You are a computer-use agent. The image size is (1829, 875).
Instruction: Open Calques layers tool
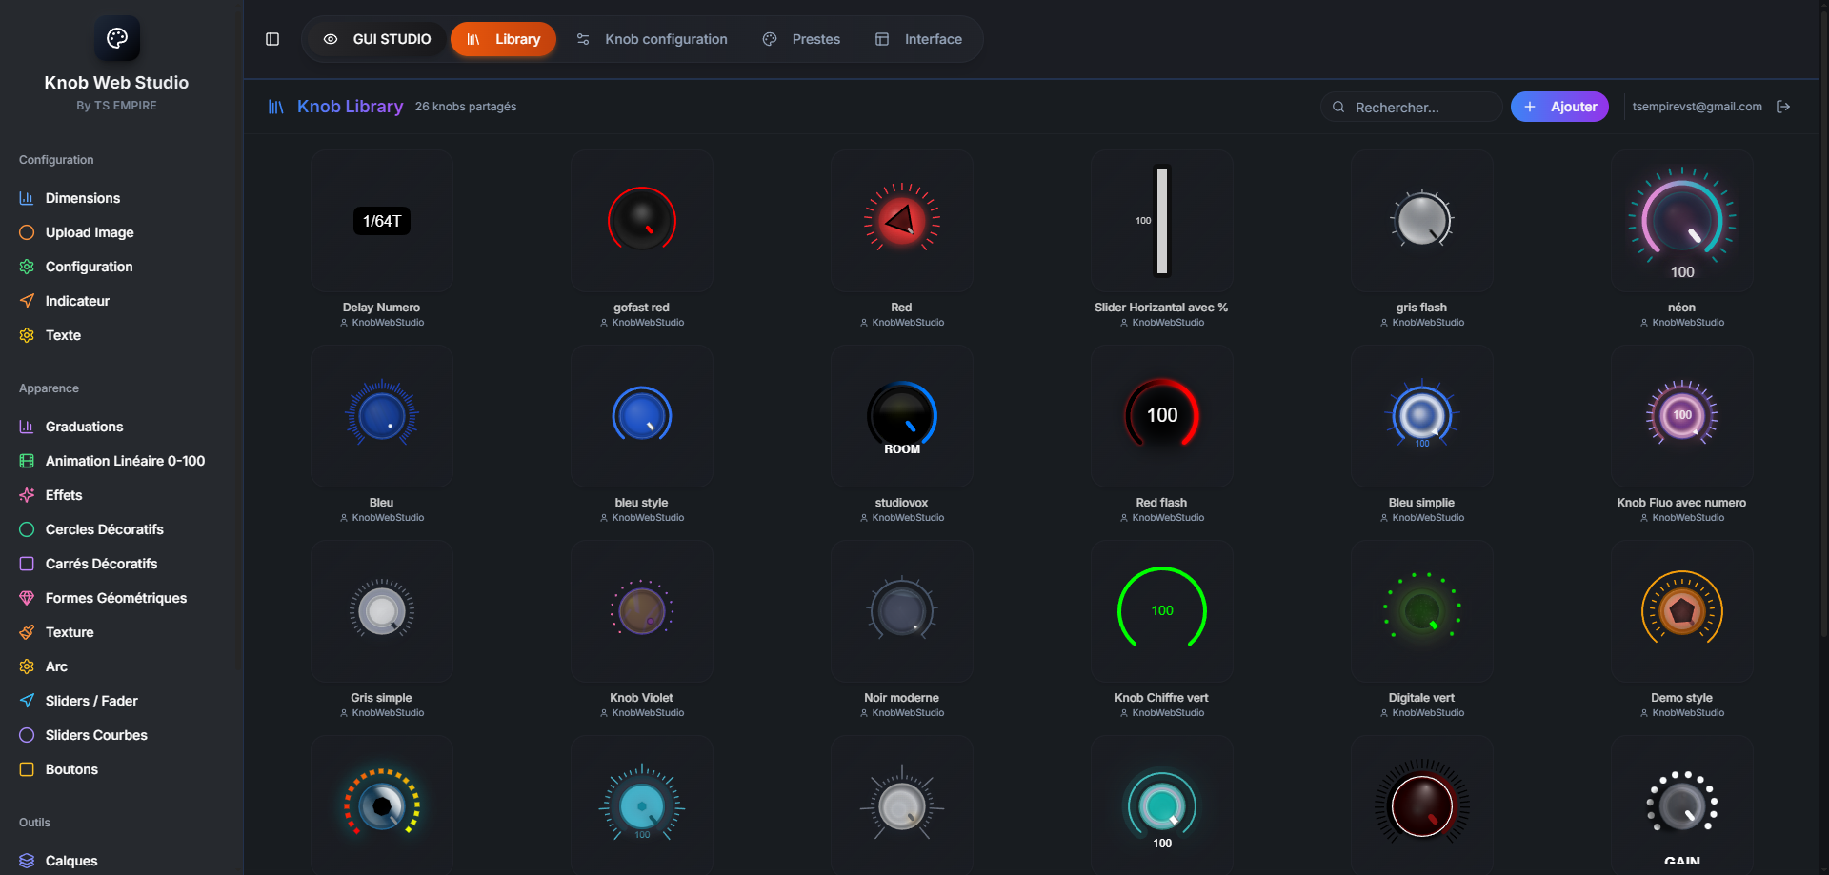coord(71,861)
